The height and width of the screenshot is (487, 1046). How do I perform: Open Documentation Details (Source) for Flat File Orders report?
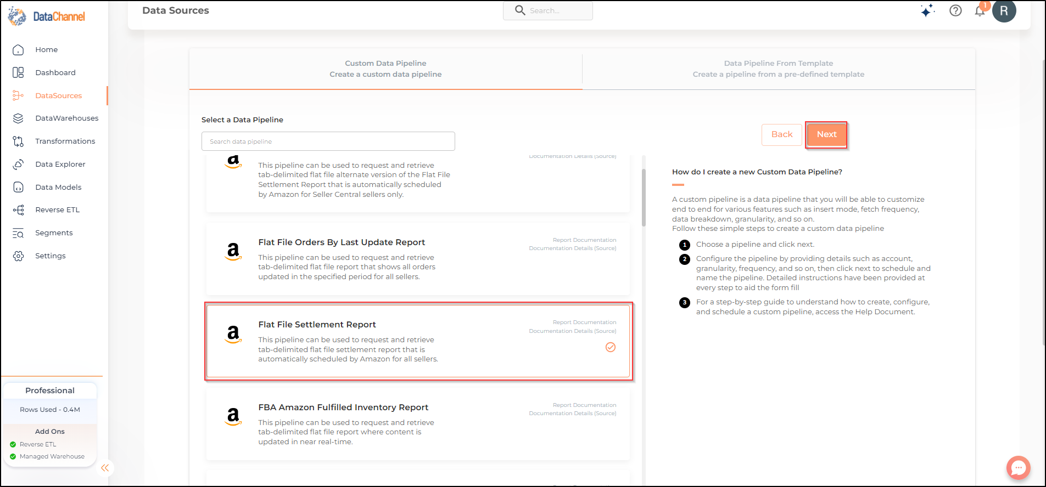pos(573,248)
